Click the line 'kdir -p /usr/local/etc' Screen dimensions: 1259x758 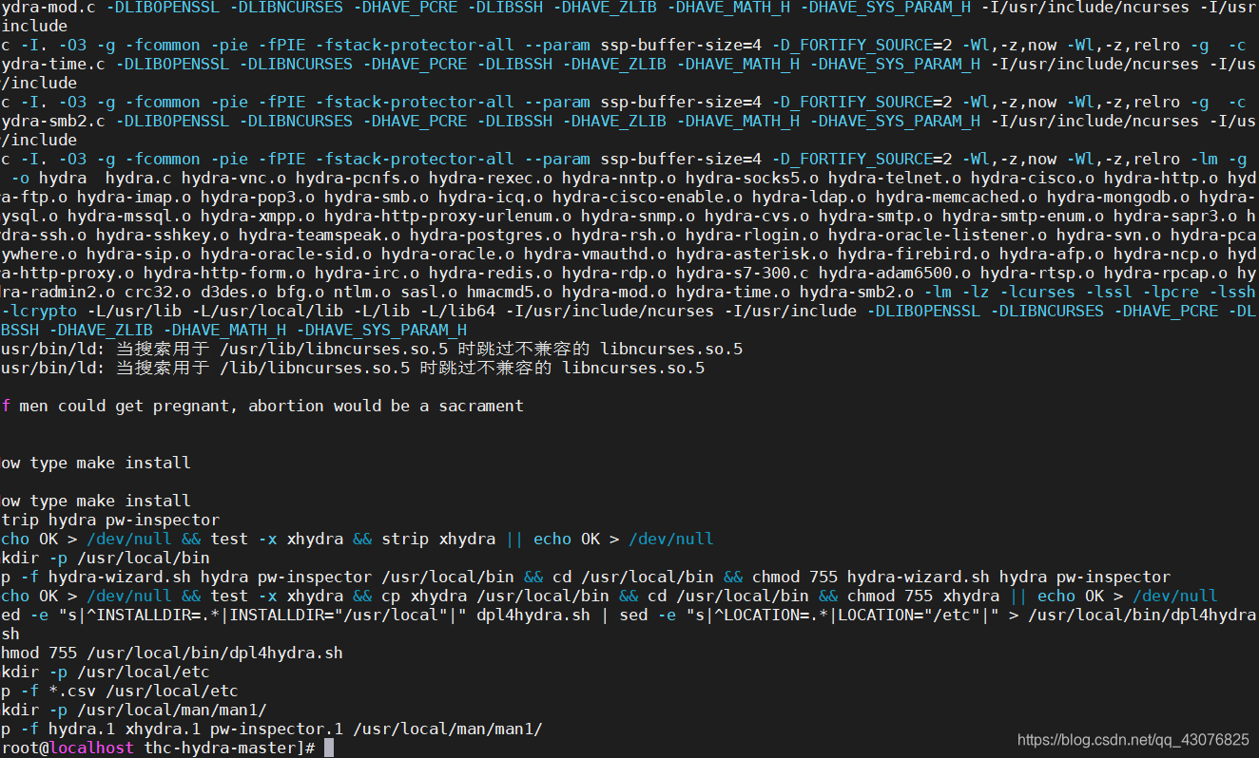(106, 673)
